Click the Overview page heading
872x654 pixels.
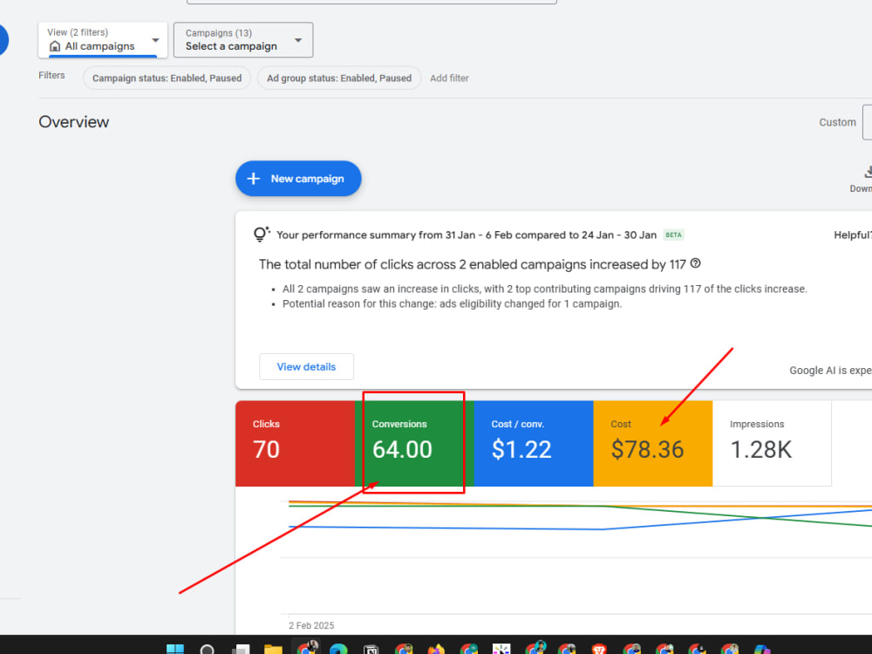coord(74,122)
